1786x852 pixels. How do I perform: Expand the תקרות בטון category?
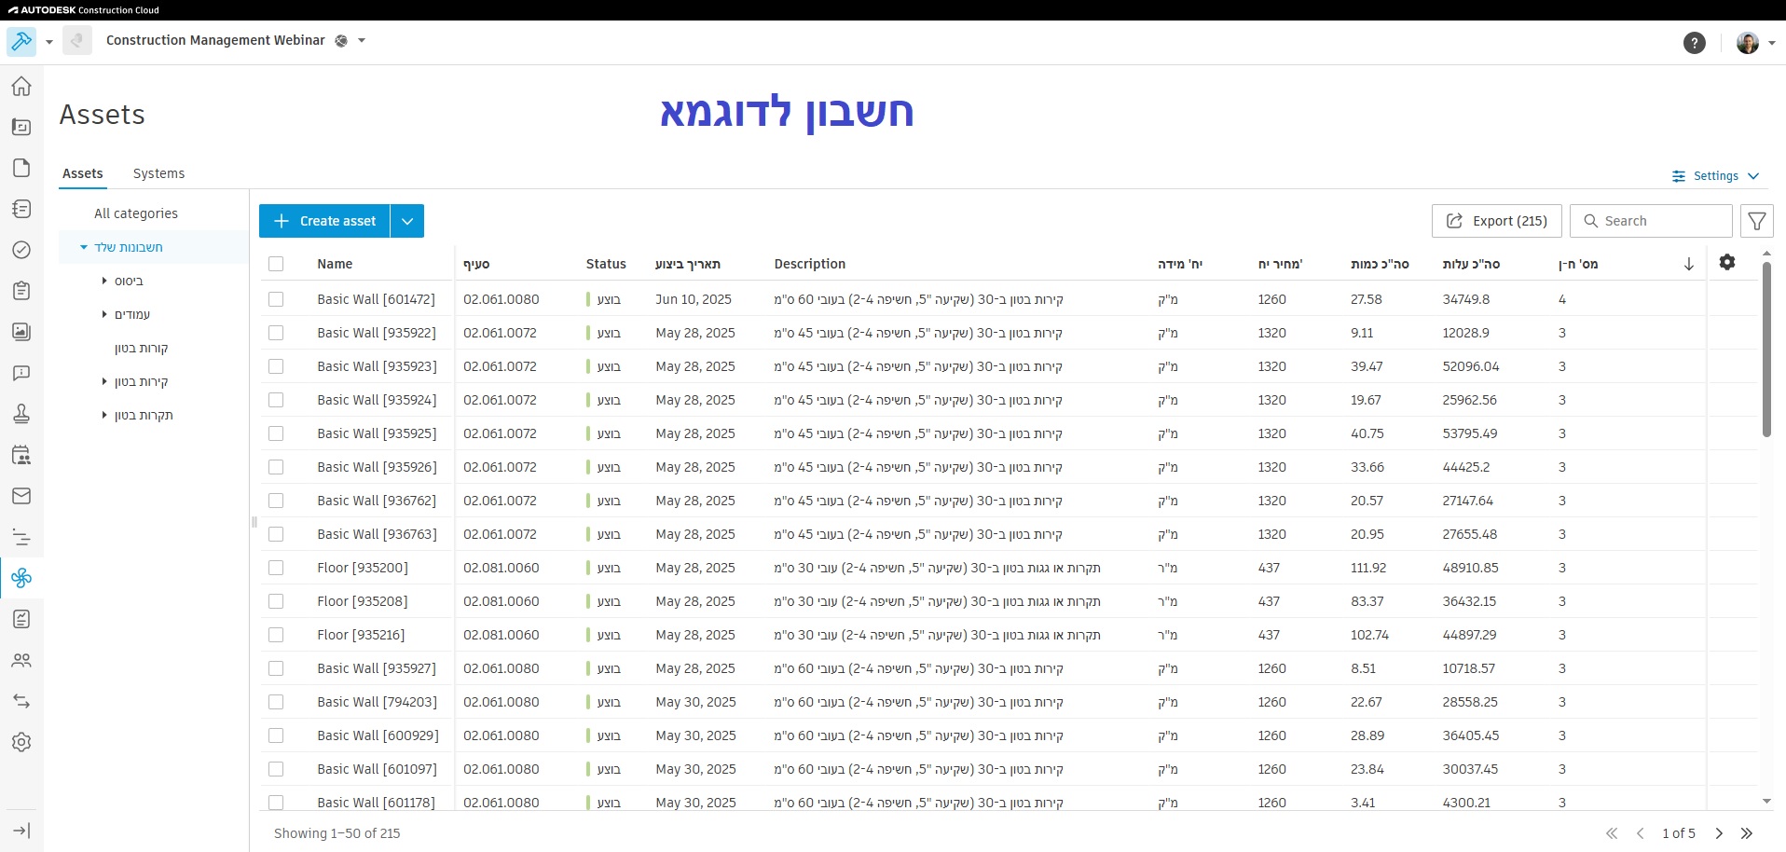coord(104,415)
